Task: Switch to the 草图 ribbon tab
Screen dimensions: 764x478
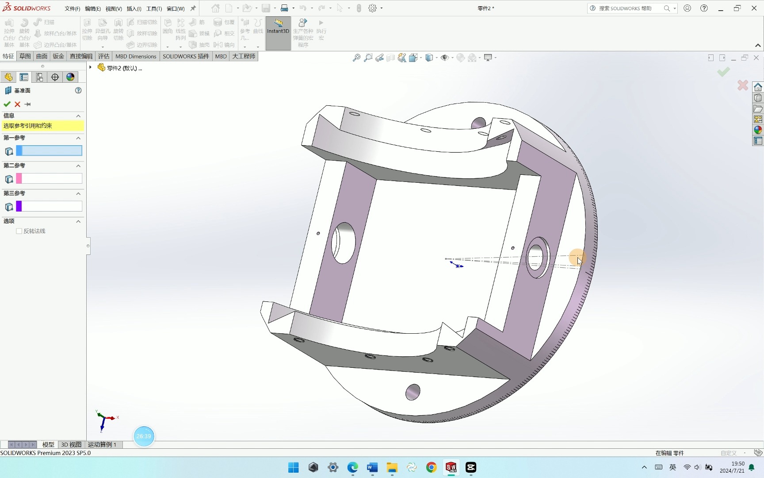Action: coord(25,56)
